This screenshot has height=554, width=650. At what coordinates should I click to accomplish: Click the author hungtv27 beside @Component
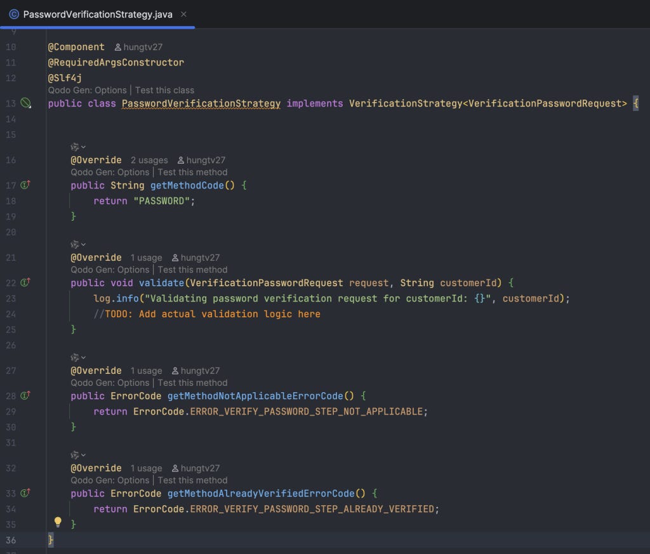(x=138, y=47)
